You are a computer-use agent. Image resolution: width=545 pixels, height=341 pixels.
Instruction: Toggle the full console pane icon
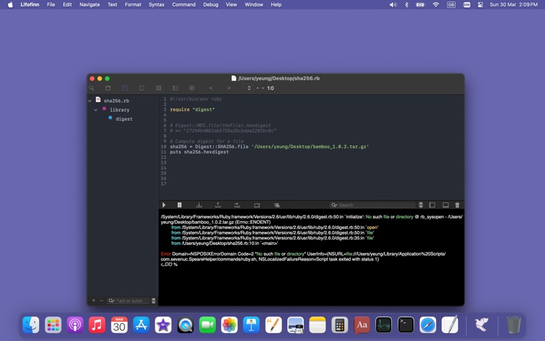pos(446,205)
